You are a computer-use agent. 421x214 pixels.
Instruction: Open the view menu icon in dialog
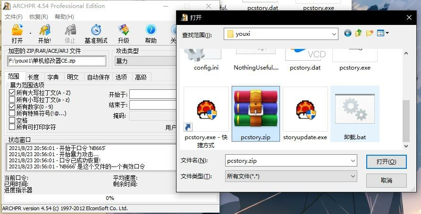pyautogui.click(x=383, y=33)
